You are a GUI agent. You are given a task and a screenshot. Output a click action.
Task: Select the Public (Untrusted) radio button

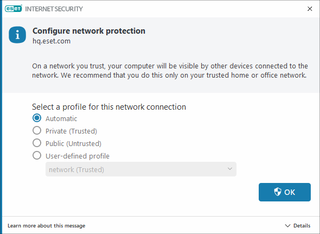click(x=37, y=143)
